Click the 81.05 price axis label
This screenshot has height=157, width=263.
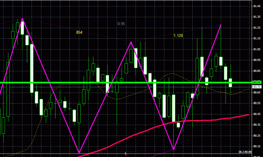(257, 49)
